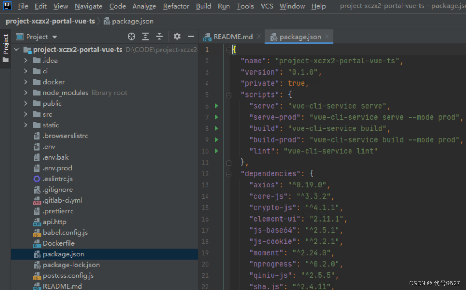Open the VCS menu

click(267, 6)
